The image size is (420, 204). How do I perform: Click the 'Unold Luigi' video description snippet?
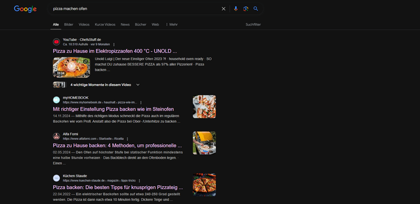(x=153, y=65)
